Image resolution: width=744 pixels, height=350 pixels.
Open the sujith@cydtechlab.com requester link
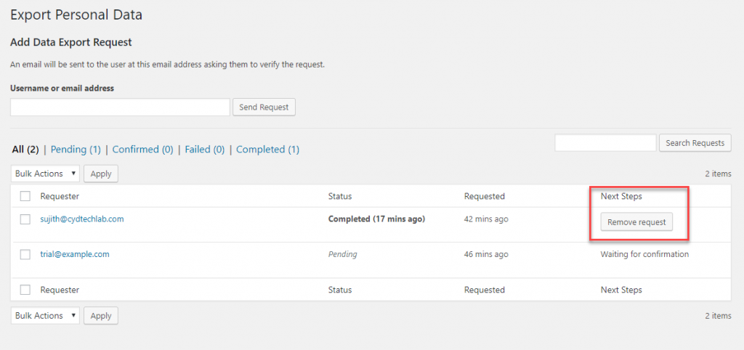pos(81,219)
